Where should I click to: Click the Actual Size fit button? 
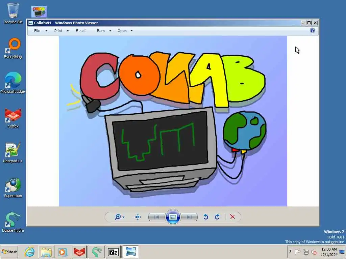(x=138, y=217)
